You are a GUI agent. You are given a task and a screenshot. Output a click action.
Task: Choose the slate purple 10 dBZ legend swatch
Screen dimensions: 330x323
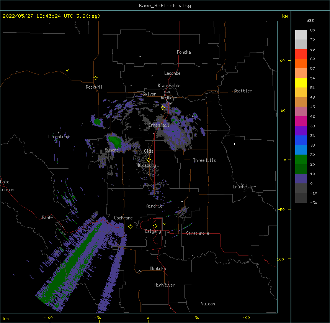tap(301, 179)
